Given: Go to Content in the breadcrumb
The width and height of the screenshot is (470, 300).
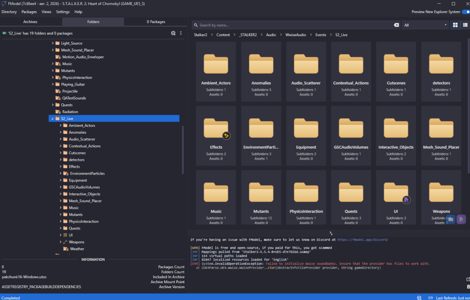Looking at the screenshot, I should pos(223,35).
